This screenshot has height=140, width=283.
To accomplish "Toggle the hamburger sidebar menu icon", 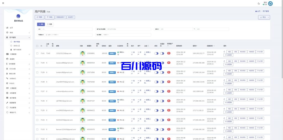I will [3, 3].
